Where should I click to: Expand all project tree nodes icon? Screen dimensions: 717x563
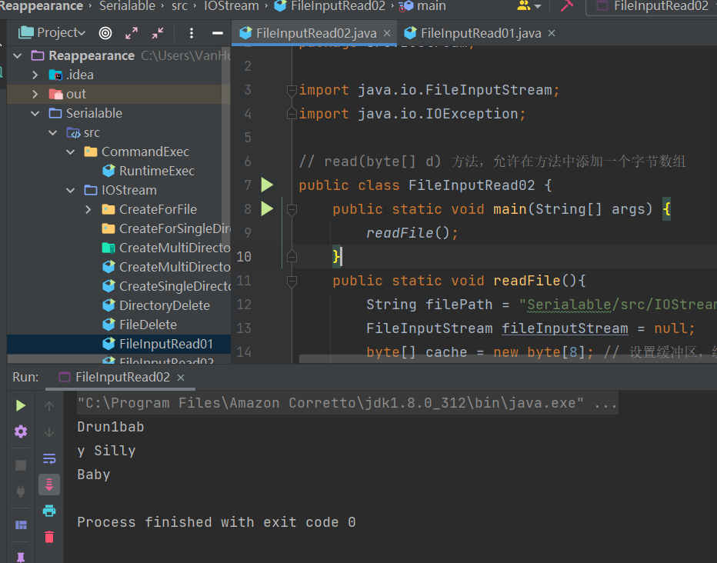pyautogui.click(x=132, y=33)
